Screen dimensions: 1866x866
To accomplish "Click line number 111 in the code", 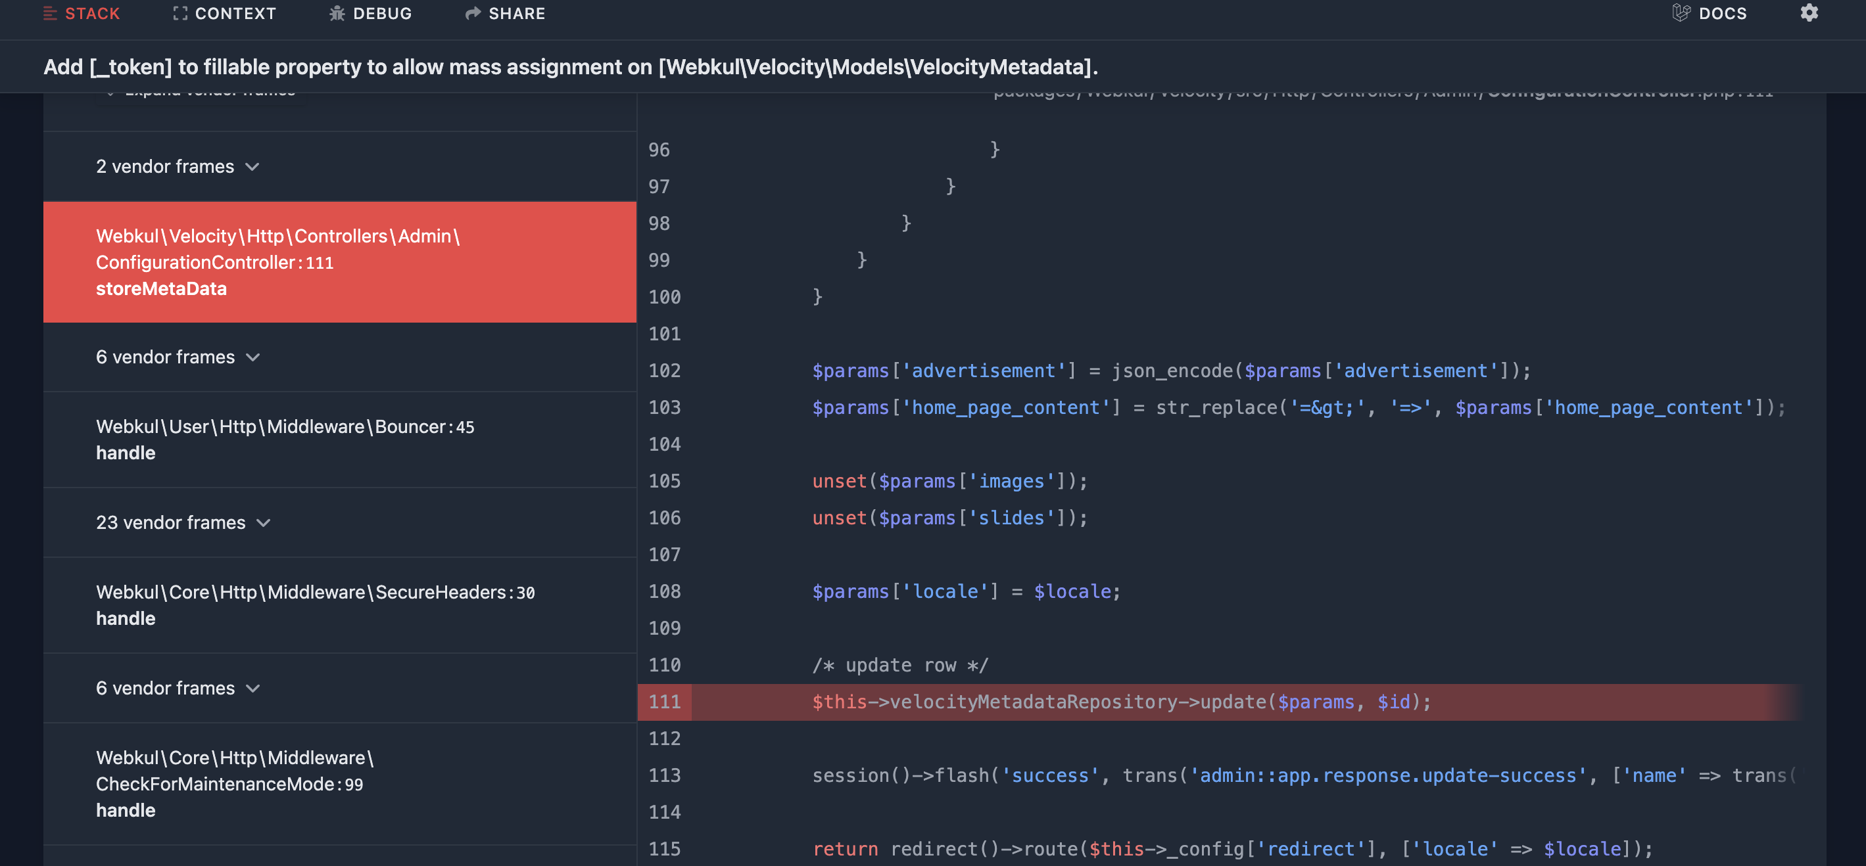I will (664, 702).
